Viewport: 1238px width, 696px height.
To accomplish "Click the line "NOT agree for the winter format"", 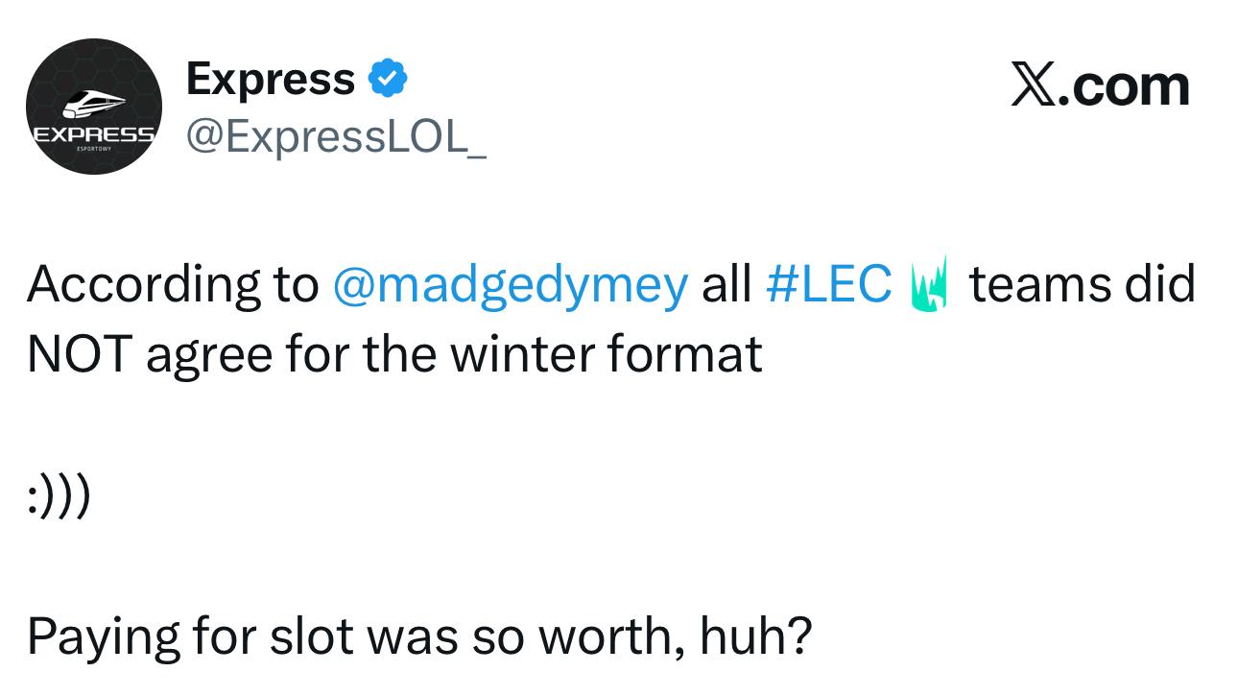I will point(394,354).
